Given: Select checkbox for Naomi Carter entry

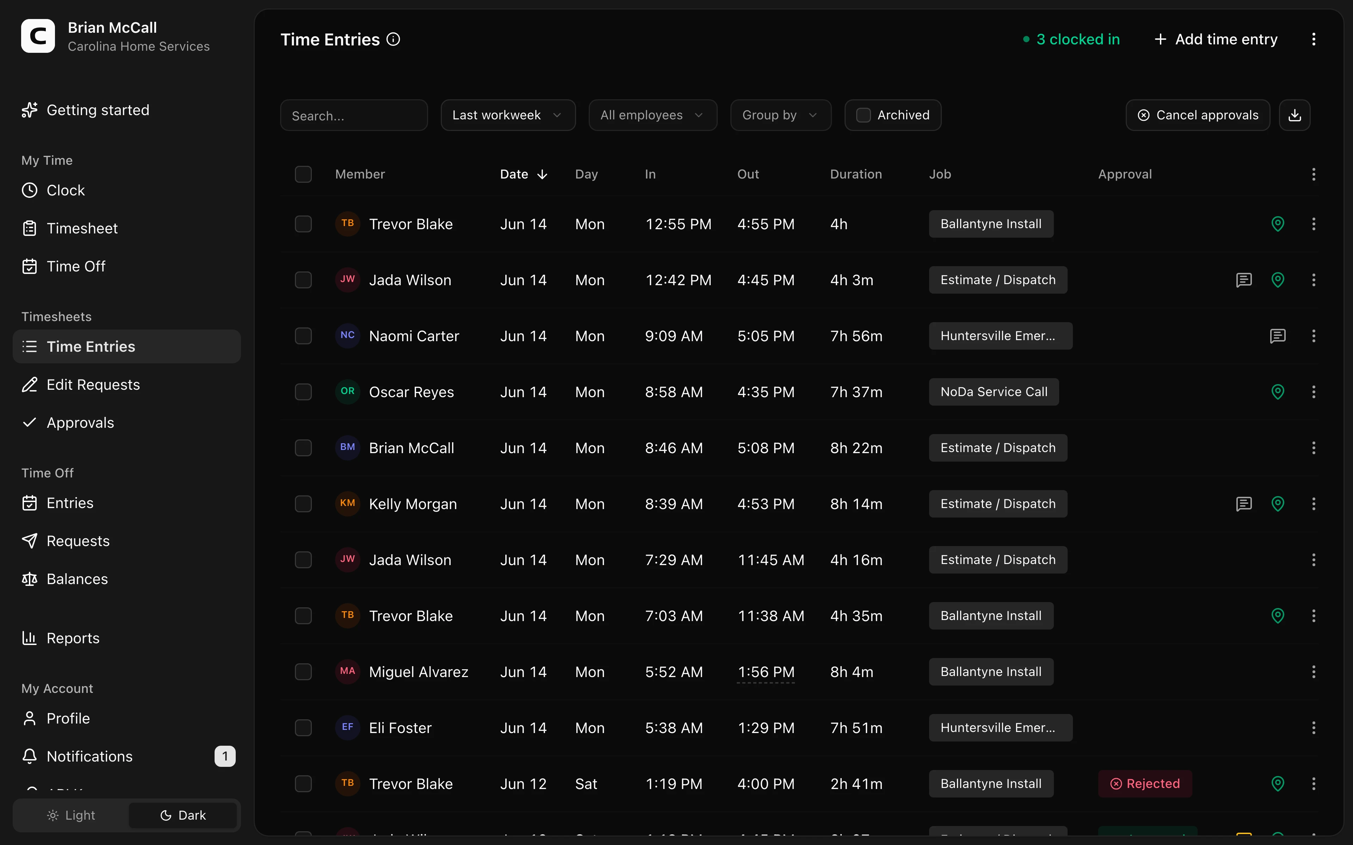Looking at the screenshot, I should [x=303, y=336].
